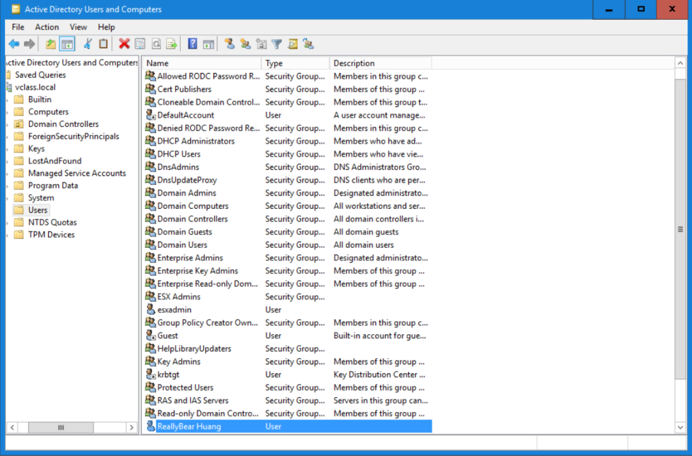This screenshot has width=692, height=456.
Task: Click the Domain Admins group icon
Action: pos(151,193)
